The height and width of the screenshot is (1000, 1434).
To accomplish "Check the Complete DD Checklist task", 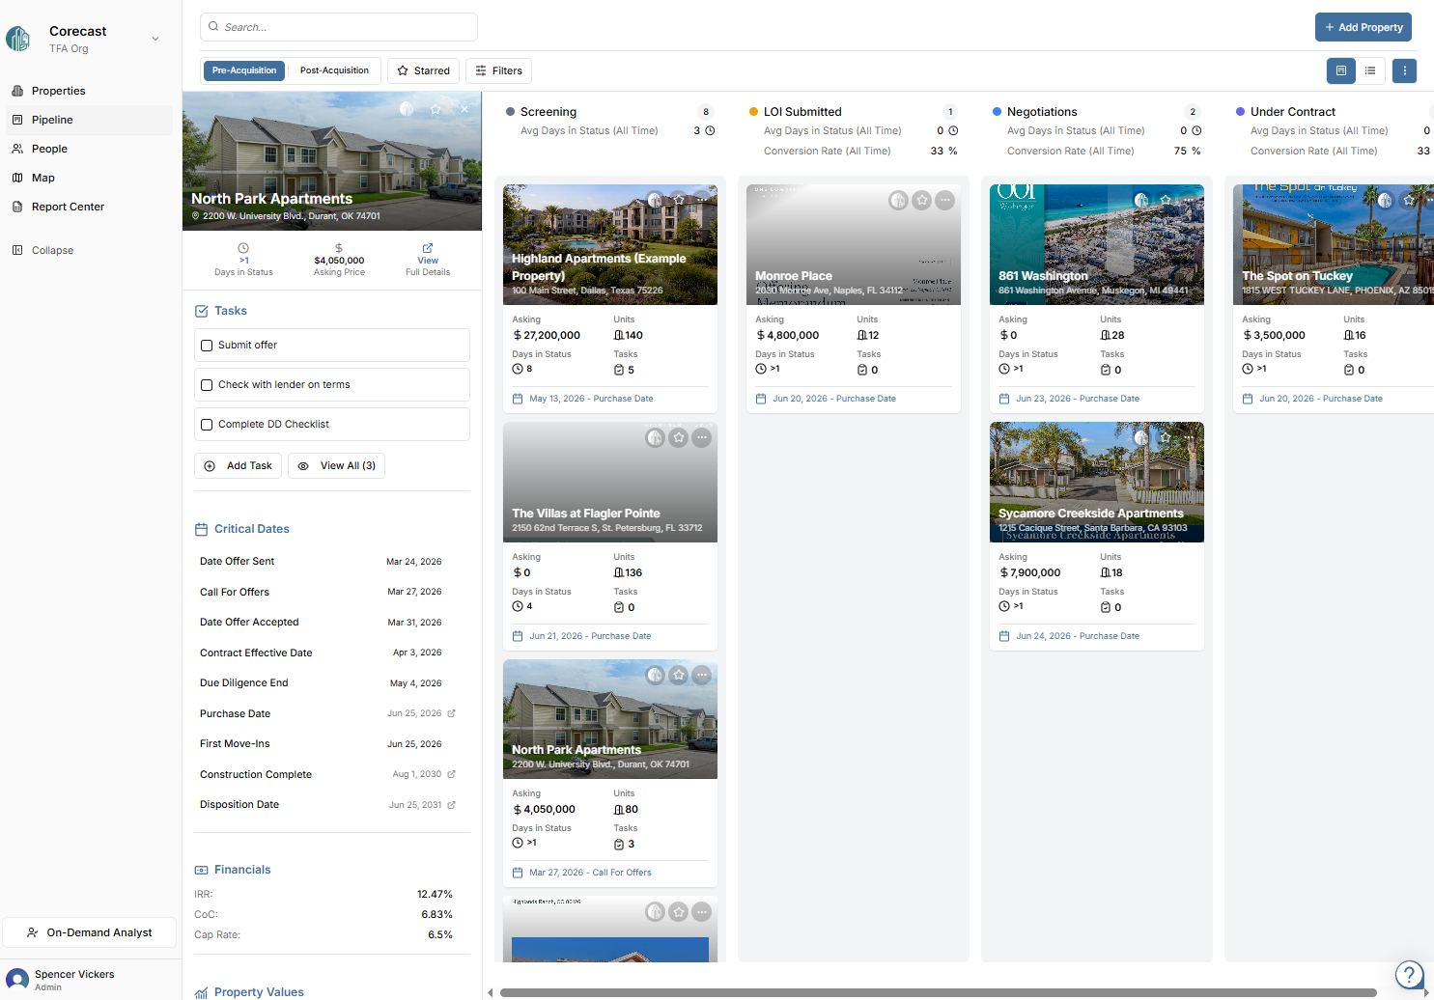I will coord(207,425).
